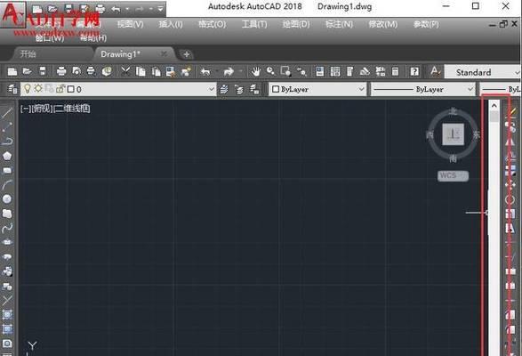
Task: Toggle layer 0 viewport freeze icon
Action: (49, 89)
